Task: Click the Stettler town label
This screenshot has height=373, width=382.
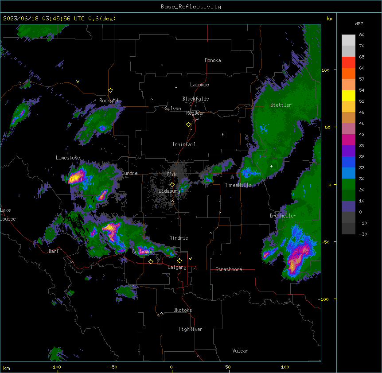Action: [281, 105]
